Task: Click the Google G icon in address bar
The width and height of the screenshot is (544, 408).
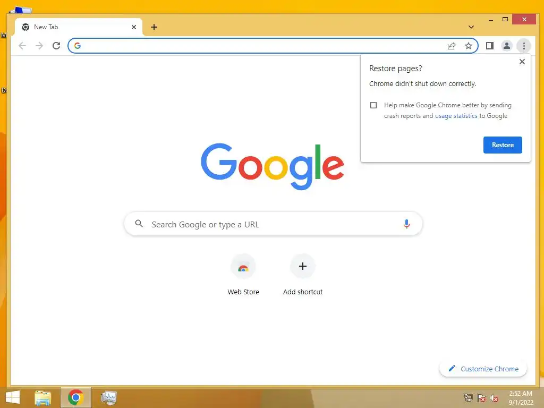Action: [78, 46]
